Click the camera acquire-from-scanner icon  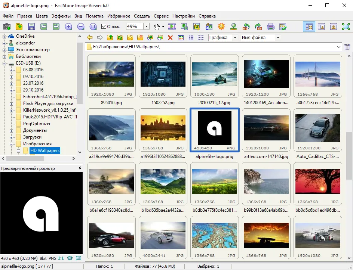click(6, 27)
